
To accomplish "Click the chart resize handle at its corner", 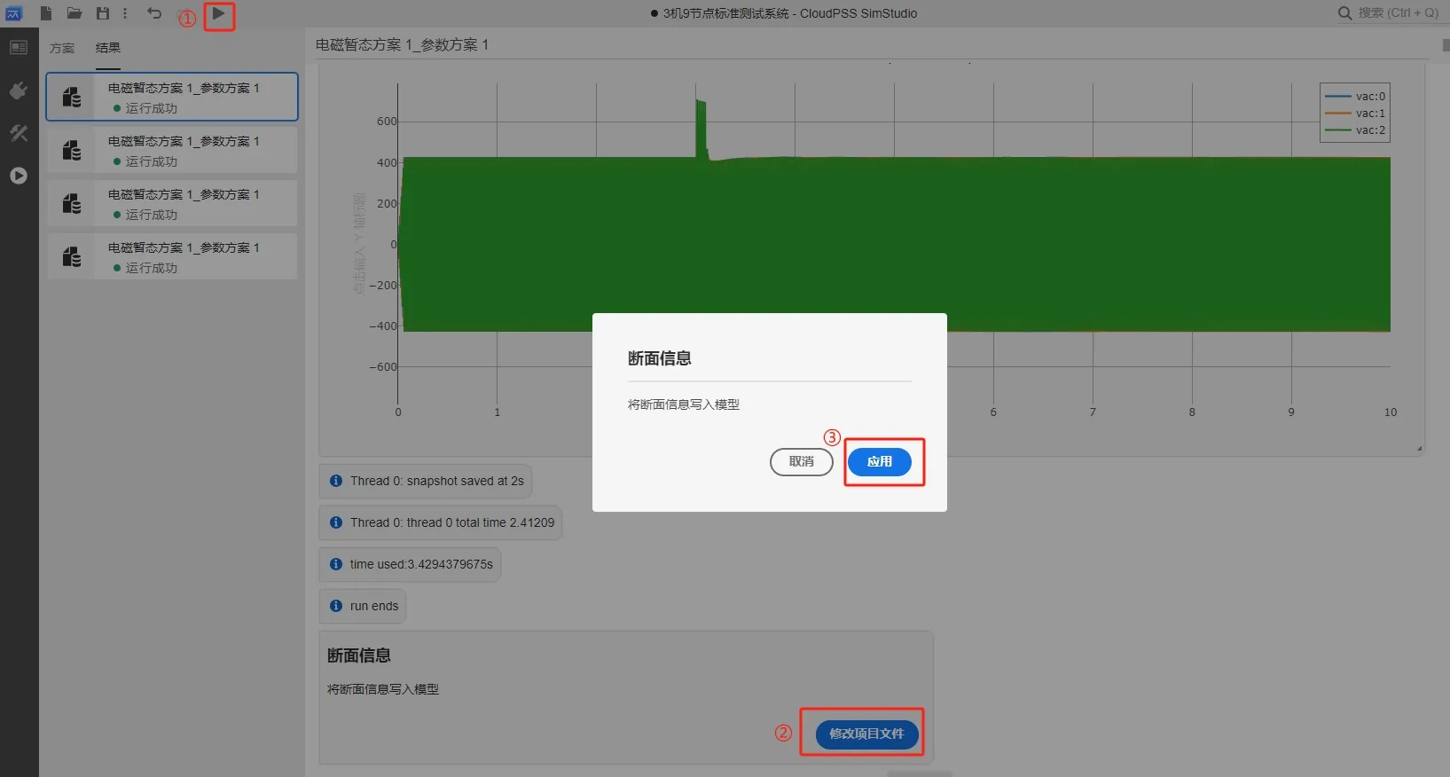I will (1419, 449).
